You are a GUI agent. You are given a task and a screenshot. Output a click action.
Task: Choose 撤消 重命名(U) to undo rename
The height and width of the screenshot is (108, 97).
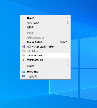coord(45,42)
